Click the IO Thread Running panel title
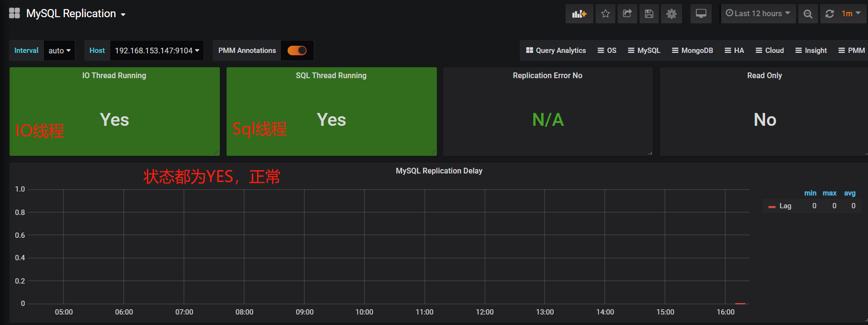This screenshot has height=325, width=868. tap(114, 75)
